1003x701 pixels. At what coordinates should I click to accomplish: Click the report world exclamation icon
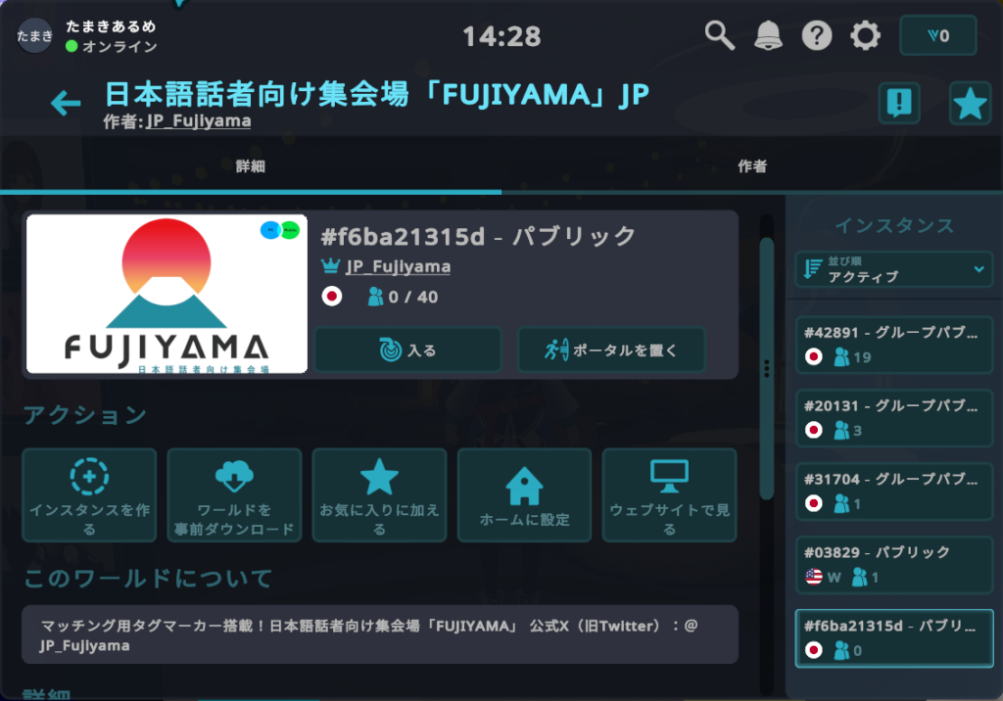pyautogui.click(x=898, y=103)
